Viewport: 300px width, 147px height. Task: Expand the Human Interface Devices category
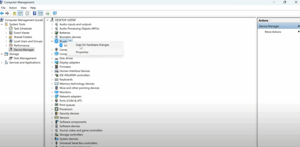pos(52,71)
